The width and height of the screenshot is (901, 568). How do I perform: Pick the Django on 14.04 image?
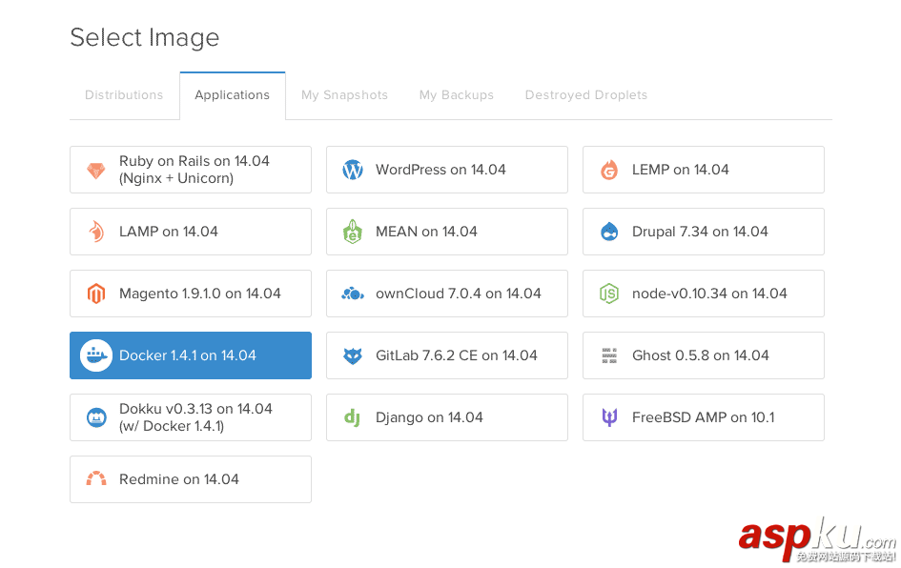click(447, 417)
